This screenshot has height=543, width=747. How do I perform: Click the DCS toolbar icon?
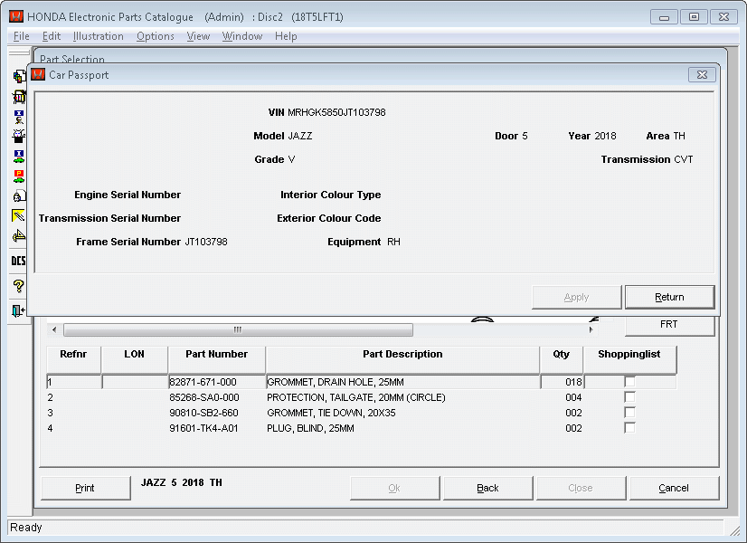click(18, 262)
